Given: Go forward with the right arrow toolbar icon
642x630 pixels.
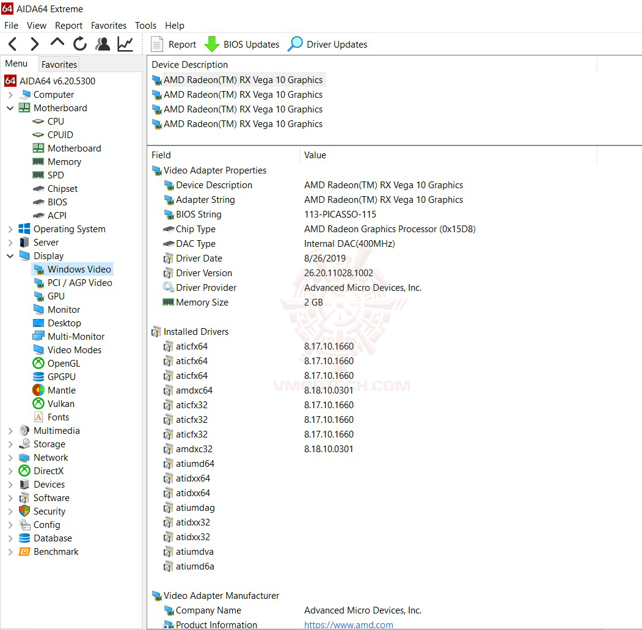Looking at the screenshot, I should coord(35,44).
